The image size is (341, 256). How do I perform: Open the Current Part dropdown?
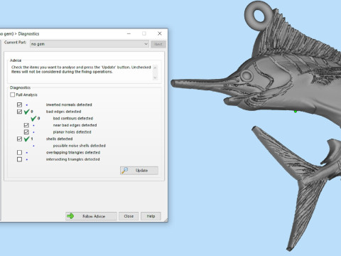coord(90,44)
